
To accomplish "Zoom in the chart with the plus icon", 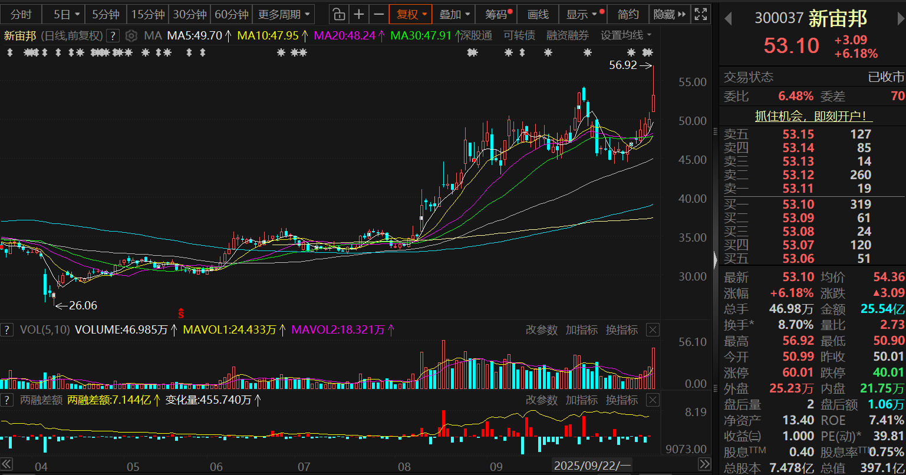I will click(x=358, y=14).
